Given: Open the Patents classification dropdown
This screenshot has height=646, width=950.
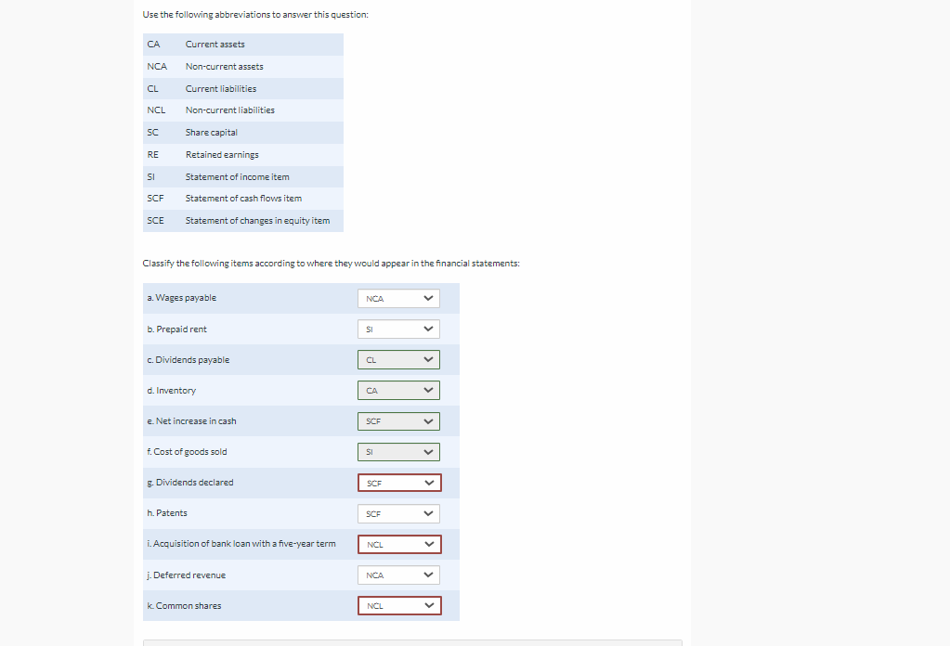Looking at the screenshot, I should pyautogui.click(x=397, y=513).
